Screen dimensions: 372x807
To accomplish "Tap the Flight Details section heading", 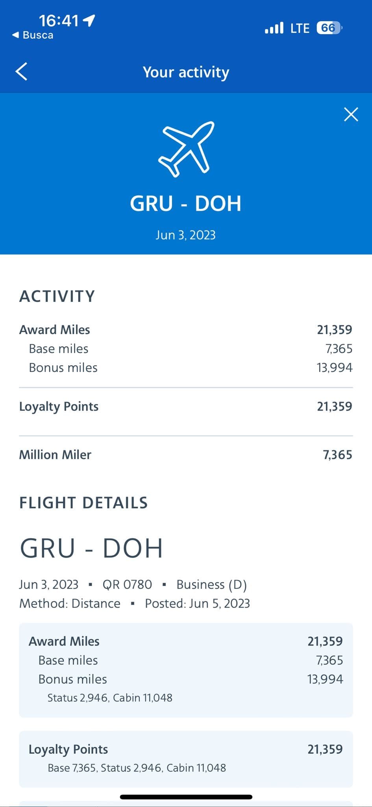I will pos(83,503).
